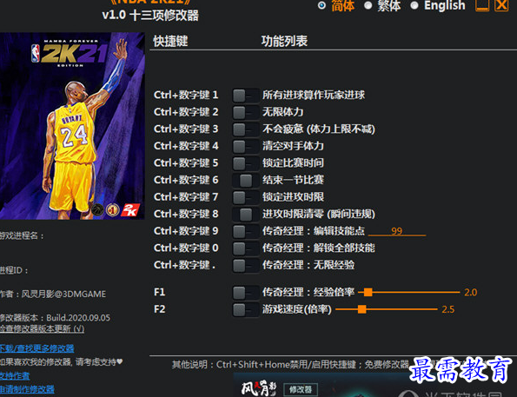Click hotkey label Ctrl+数字键 5
Screen dimensions: 517x397
[x=186, y=163]
